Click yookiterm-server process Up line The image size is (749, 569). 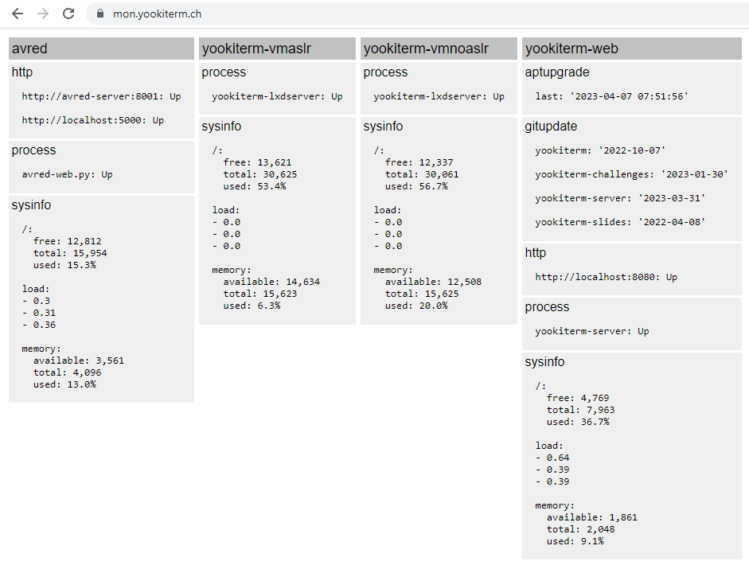[x=592, y=331]
